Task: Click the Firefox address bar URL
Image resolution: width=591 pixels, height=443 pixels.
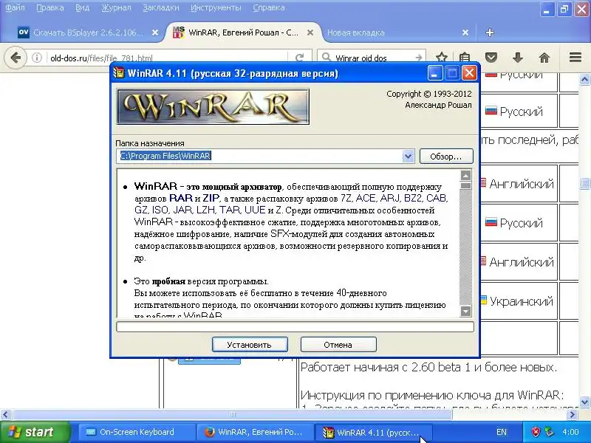Action: click(x=102, y=58)
